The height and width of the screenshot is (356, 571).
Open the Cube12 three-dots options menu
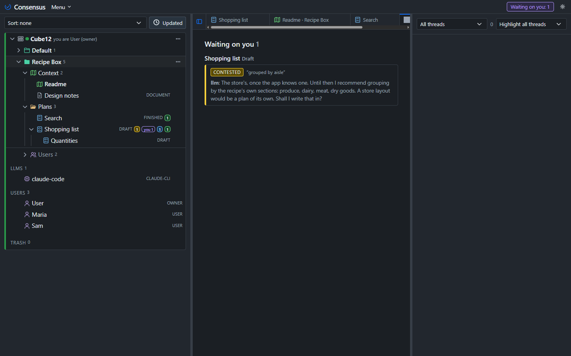[x=178, y=39]
